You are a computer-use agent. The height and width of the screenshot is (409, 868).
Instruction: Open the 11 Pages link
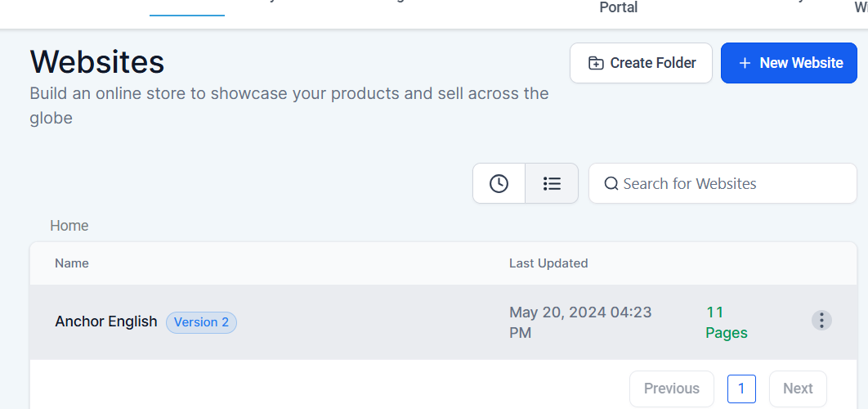(727, 322)
